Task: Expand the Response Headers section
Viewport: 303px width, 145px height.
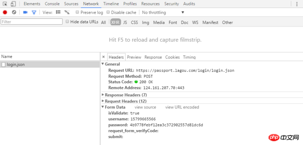Action: click(124, 95)
